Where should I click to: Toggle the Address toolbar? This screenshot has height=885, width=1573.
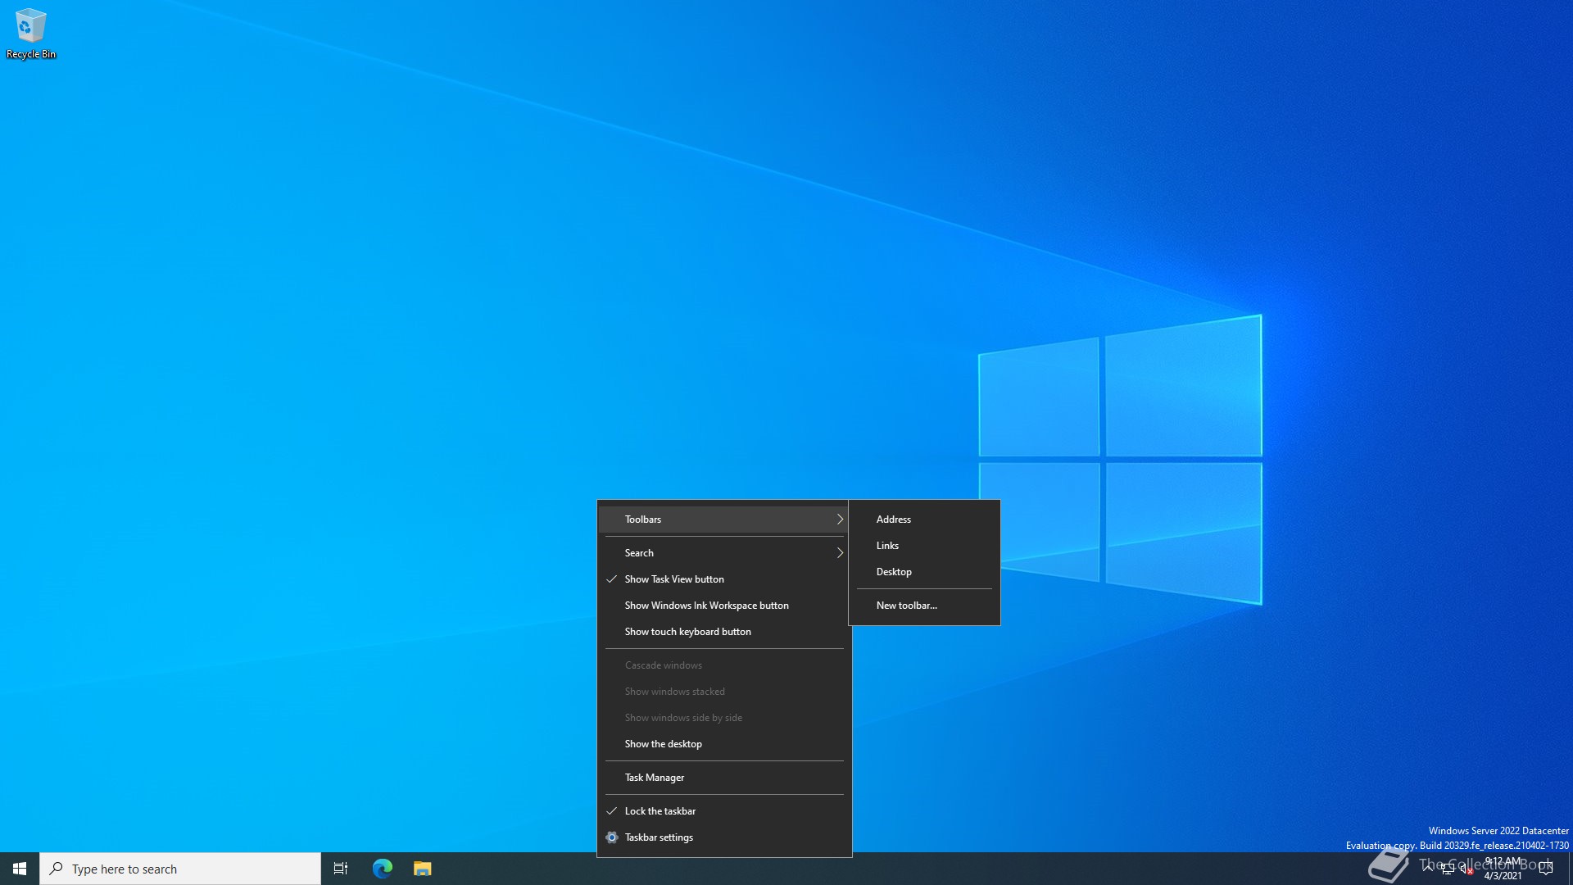click(924, 520)
